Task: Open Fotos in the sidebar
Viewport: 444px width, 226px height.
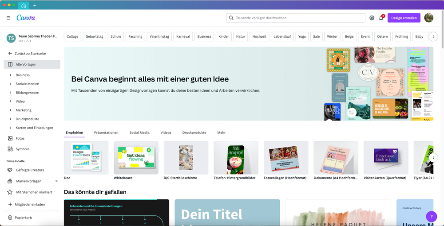Action: click(20, 138)
